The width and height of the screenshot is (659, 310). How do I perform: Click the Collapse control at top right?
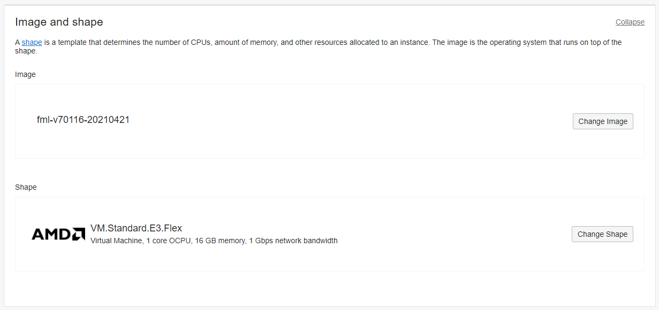coord(630,22)
